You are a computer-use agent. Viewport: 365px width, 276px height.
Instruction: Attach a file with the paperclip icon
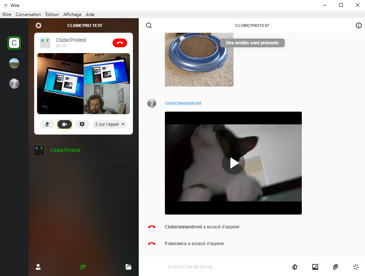click(336, 267)
